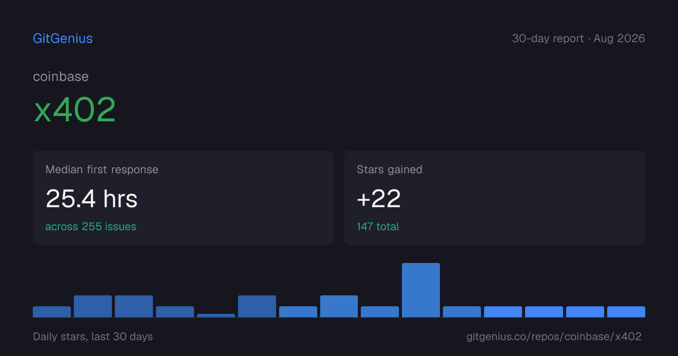Screen dimensions: 678x356
Task: Select the coinbase owner label
Action: tap(61, 76)
